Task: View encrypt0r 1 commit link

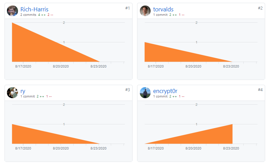Action: [x=160, y=96]
